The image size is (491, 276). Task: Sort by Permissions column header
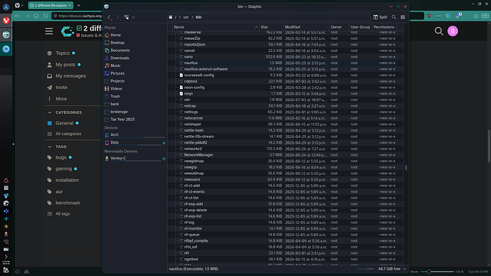pos(384,27)
